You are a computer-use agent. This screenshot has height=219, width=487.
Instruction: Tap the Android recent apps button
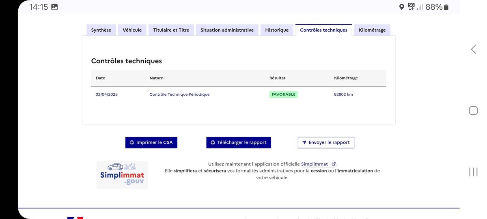click(x=473, y=172)
